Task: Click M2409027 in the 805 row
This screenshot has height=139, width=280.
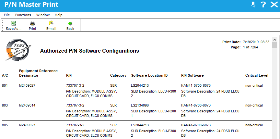Action: [x=27, y=125]
